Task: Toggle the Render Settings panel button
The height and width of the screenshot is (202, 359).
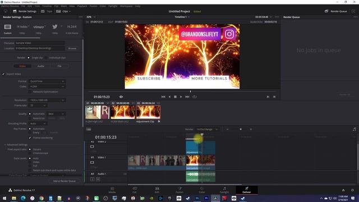Action: pos(25,11)
